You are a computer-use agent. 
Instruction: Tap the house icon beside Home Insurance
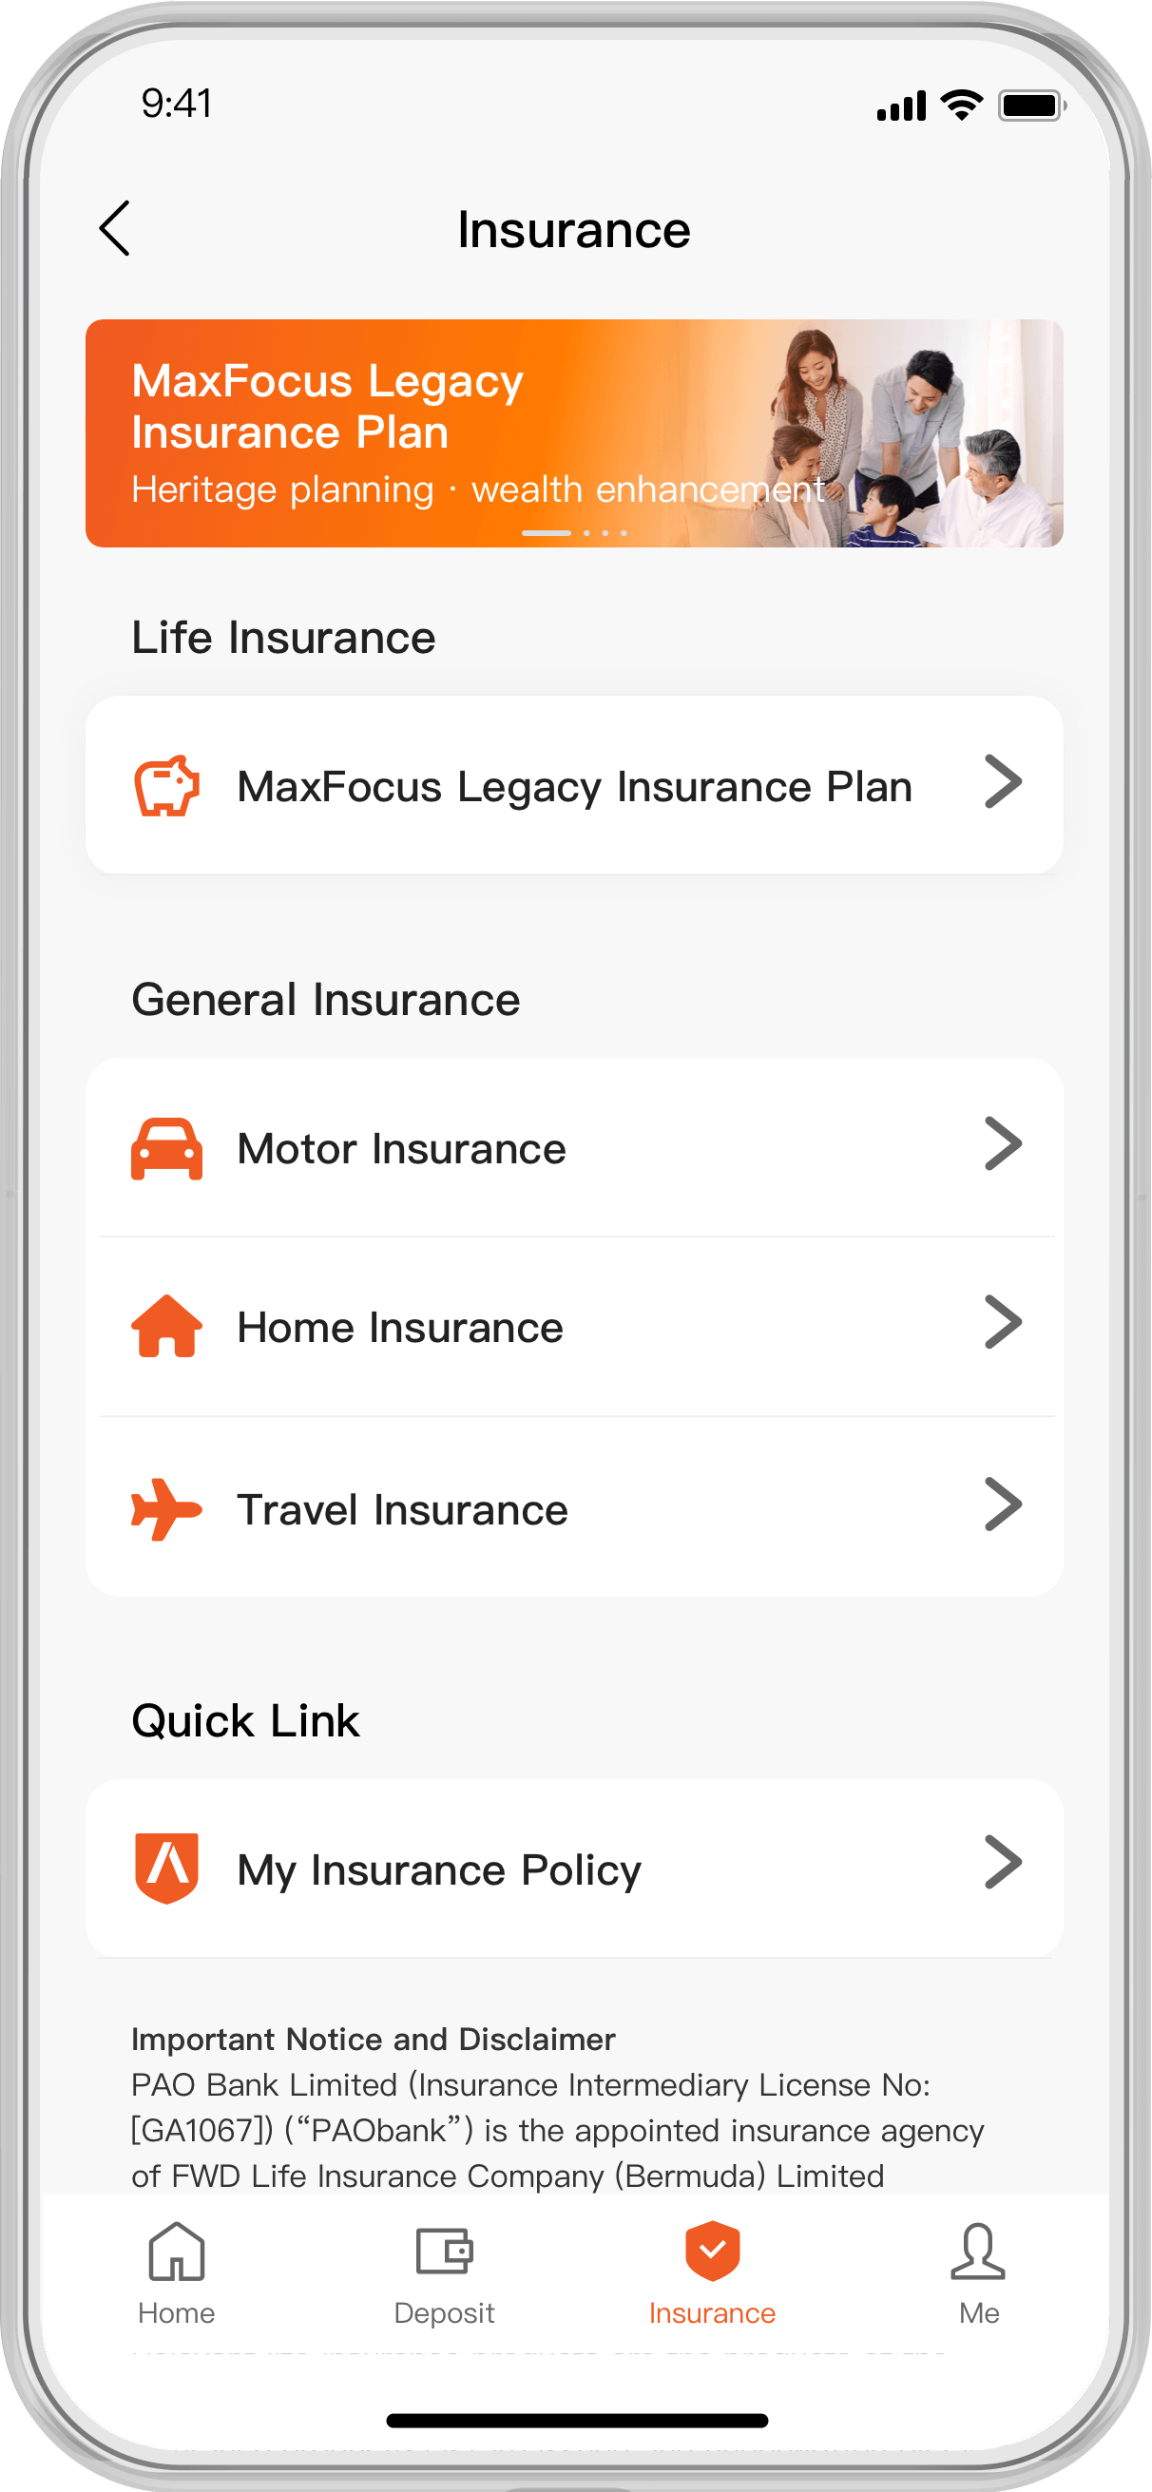point(166,1326)
